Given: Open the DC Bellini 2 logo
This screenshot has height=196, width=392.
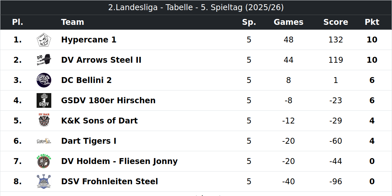Looking at the screenshot, I should tap(44, 80).
